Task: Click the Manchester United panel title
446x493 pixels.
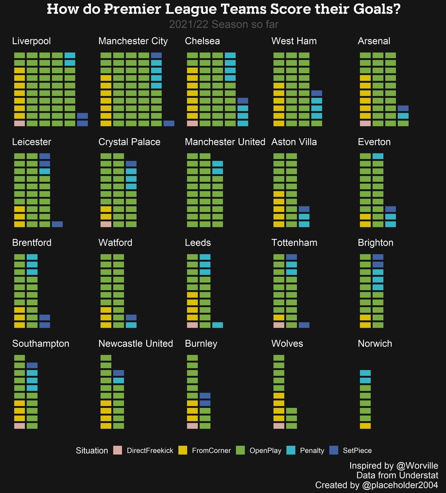Action: point(225,142)
